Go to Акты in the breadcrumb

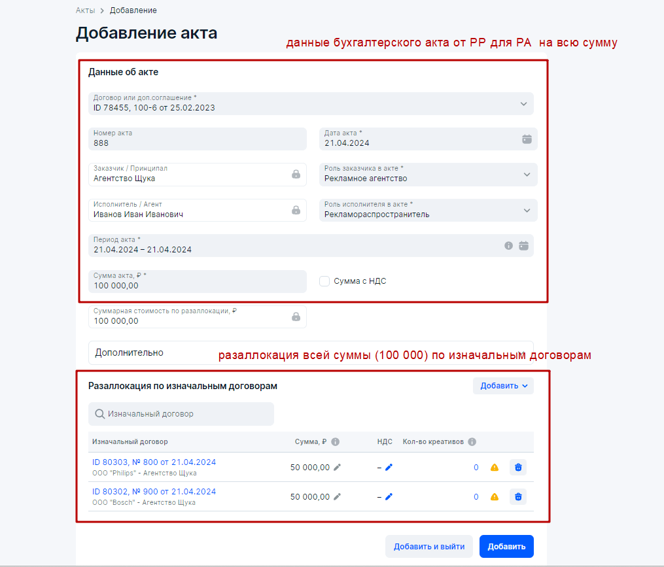pyautogui.click(x=85, y=10)
